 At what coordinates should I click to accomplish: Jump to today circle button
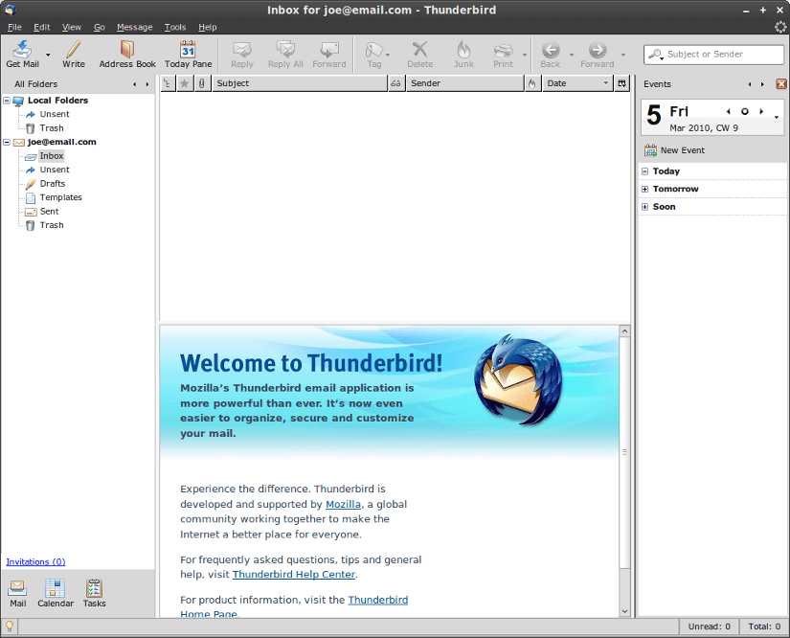(745, 111)
